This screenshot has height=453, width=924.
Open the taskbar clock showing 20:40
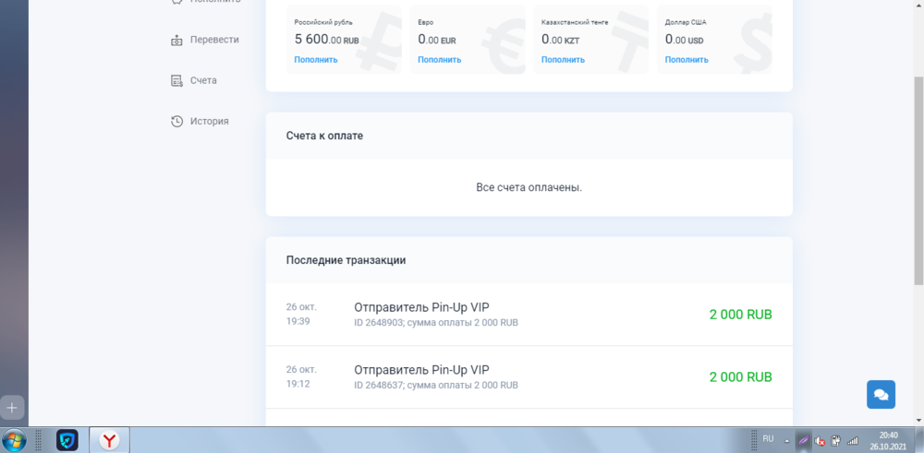pos(889,441)
